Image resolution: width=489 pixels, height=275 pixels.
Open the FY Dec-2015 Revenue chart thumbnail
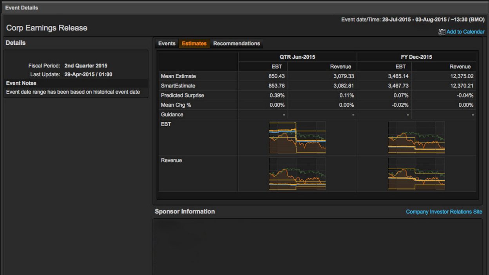point(417,174)
